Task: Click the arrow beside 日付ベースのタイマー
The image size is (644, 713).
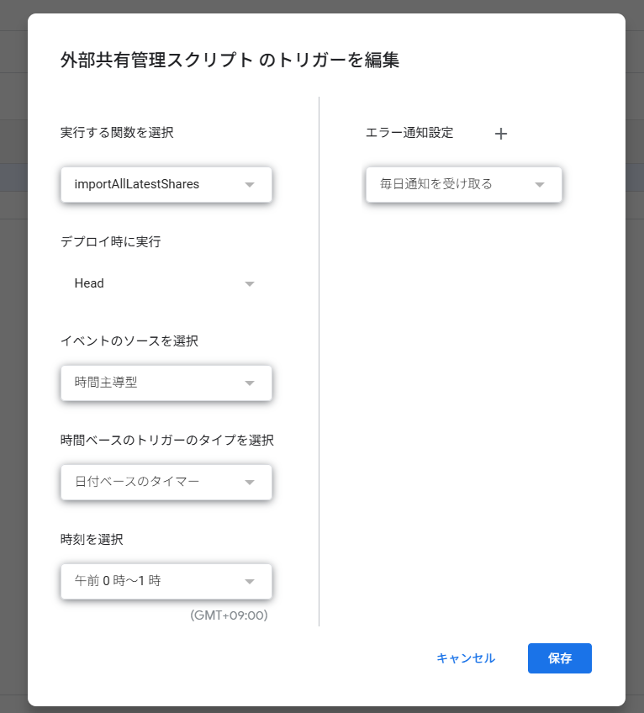Action: click(x=250, y=483)
